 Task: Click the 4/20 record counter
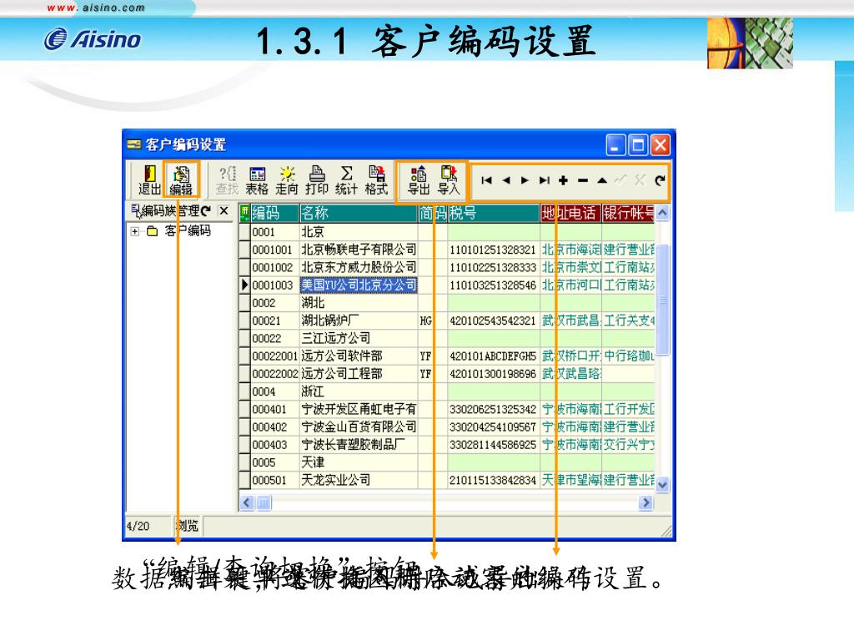[138, 527]
